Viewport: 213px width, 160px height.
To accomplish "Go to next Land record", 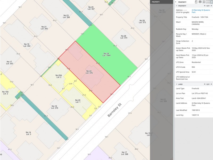I will (x=211, y=84).
